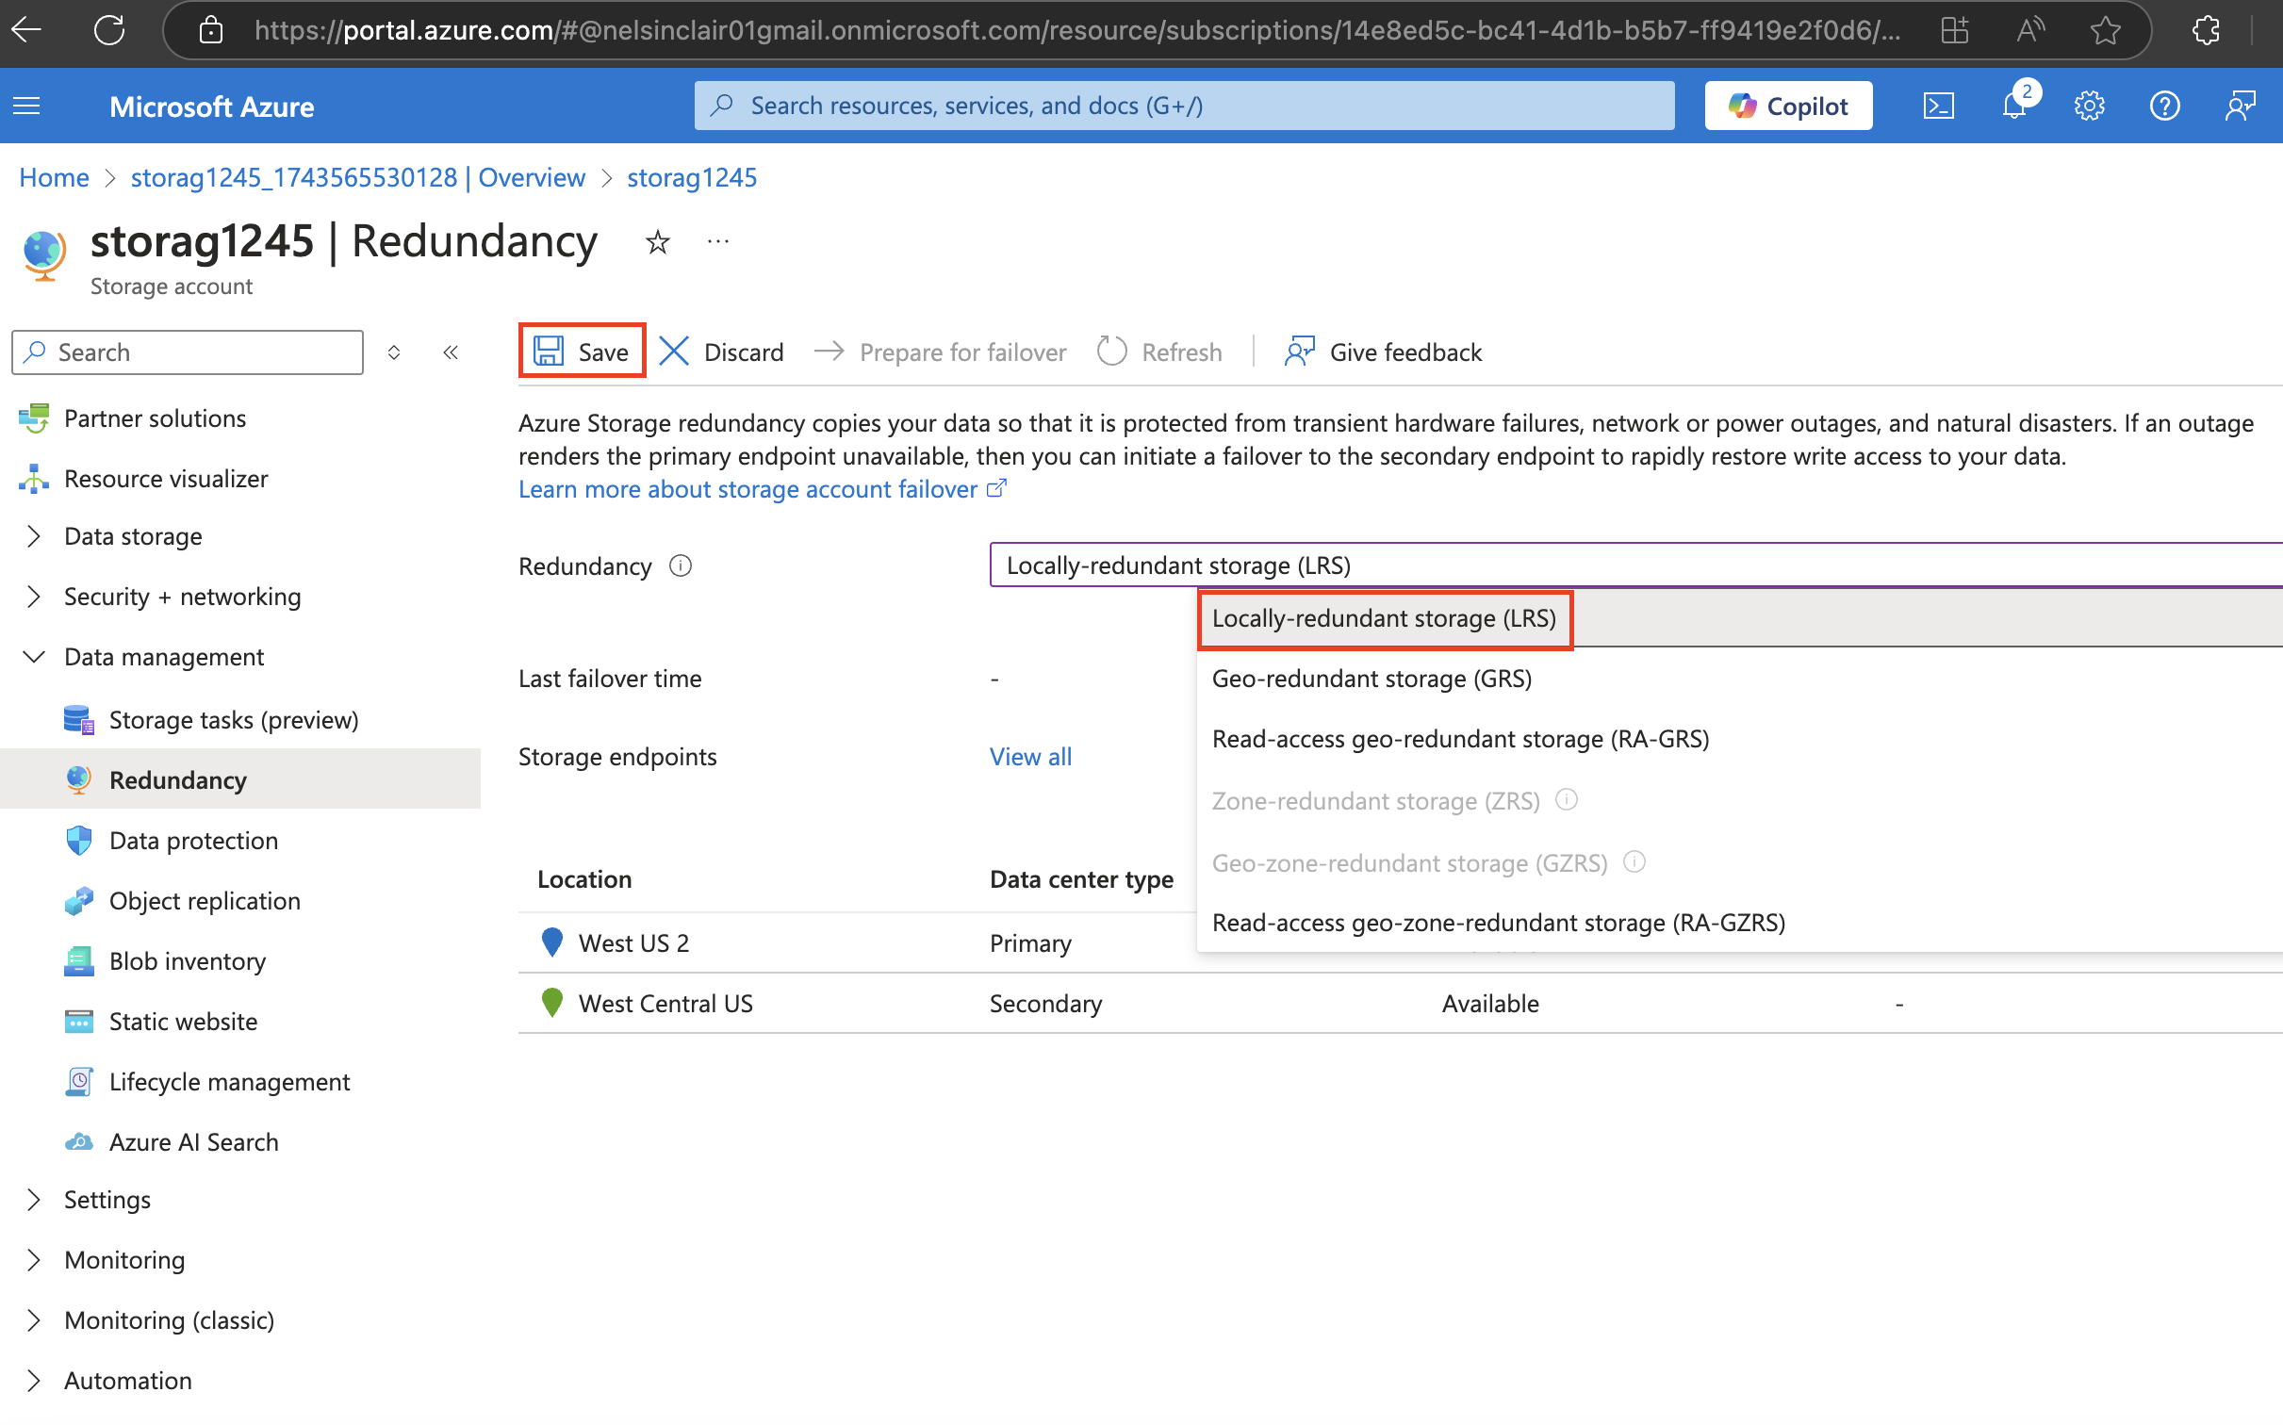Image resolution: width=2283 pixels, height=1425 pixels.
Task: Click the Search resources, services, and docs box
Action: tap(1184, 106)
